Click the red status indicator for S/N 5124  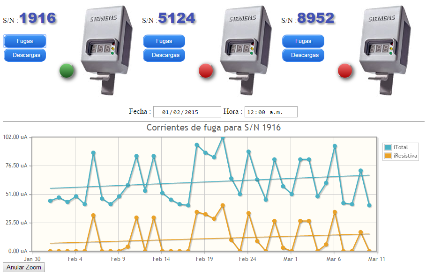pyautogui.click(x=206, y=71)
